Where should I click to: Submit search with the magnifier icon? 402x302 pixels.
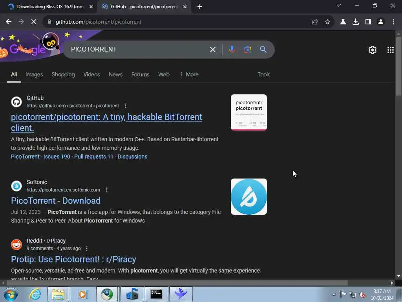click(x=263, y=49)
